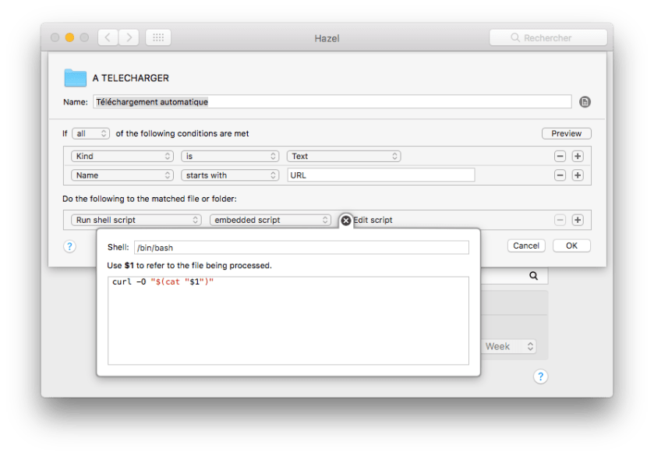This screenshot has height=456, width=654.
Task: Click in the Shell path field
Action: point(301,247)
